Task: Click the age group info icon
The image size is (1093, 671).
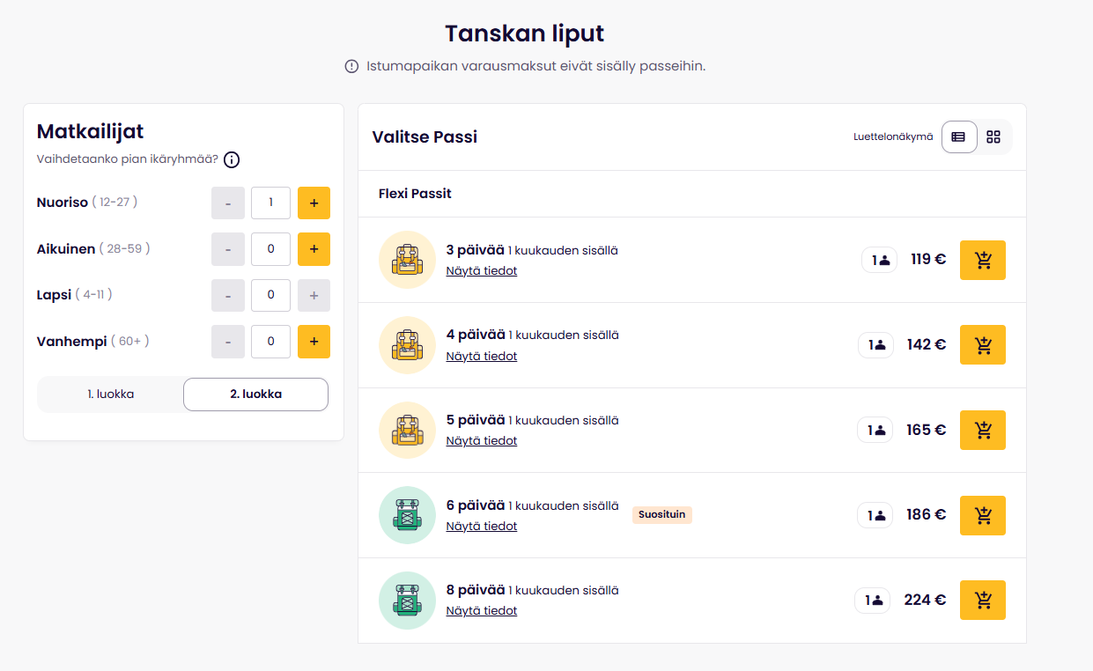Action: [x=232, y=159]
